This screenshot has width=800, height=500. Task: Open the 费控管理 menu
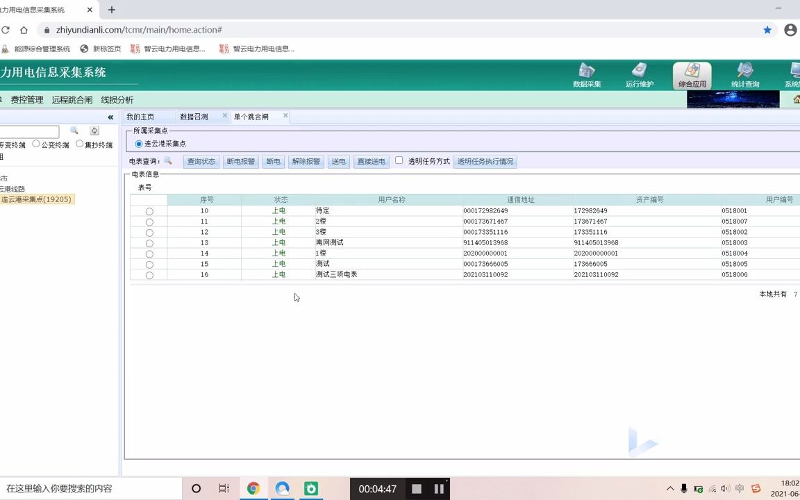(26, 99)
